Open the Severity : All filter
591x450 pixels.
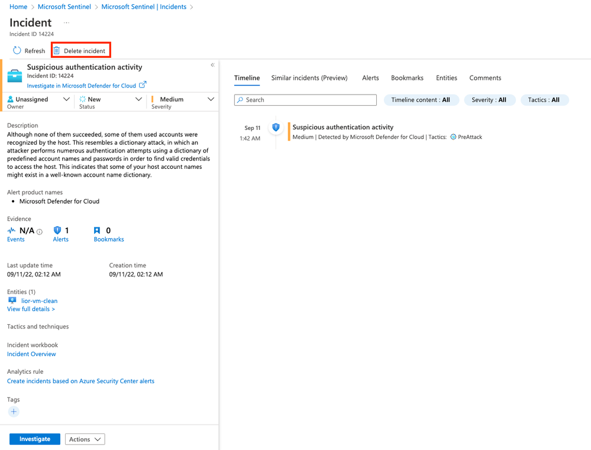489,100
